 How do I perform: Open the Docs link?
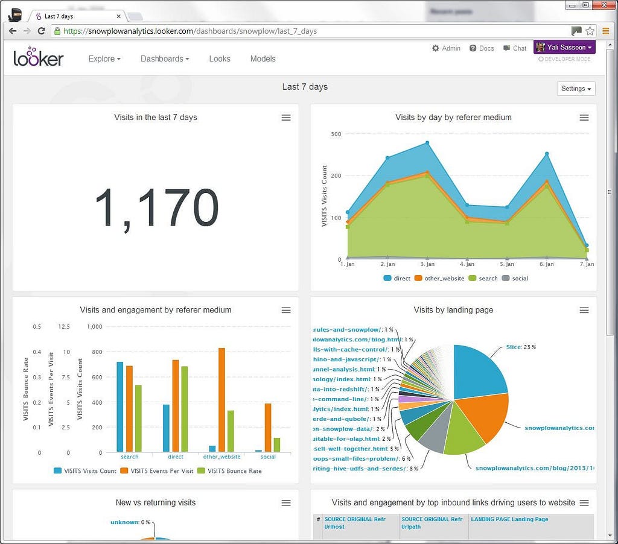click(482, 48)
